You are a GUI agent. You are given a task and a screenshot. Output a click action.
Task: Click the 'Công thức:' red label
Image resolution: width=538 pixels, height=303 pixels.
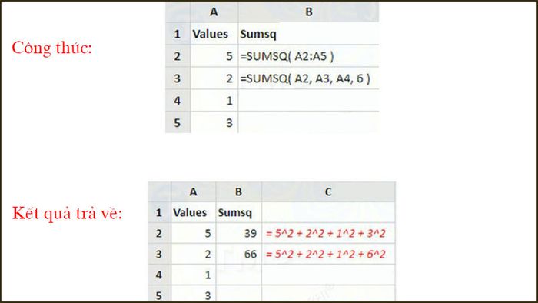pyautogui.click(x=51, y=48)
